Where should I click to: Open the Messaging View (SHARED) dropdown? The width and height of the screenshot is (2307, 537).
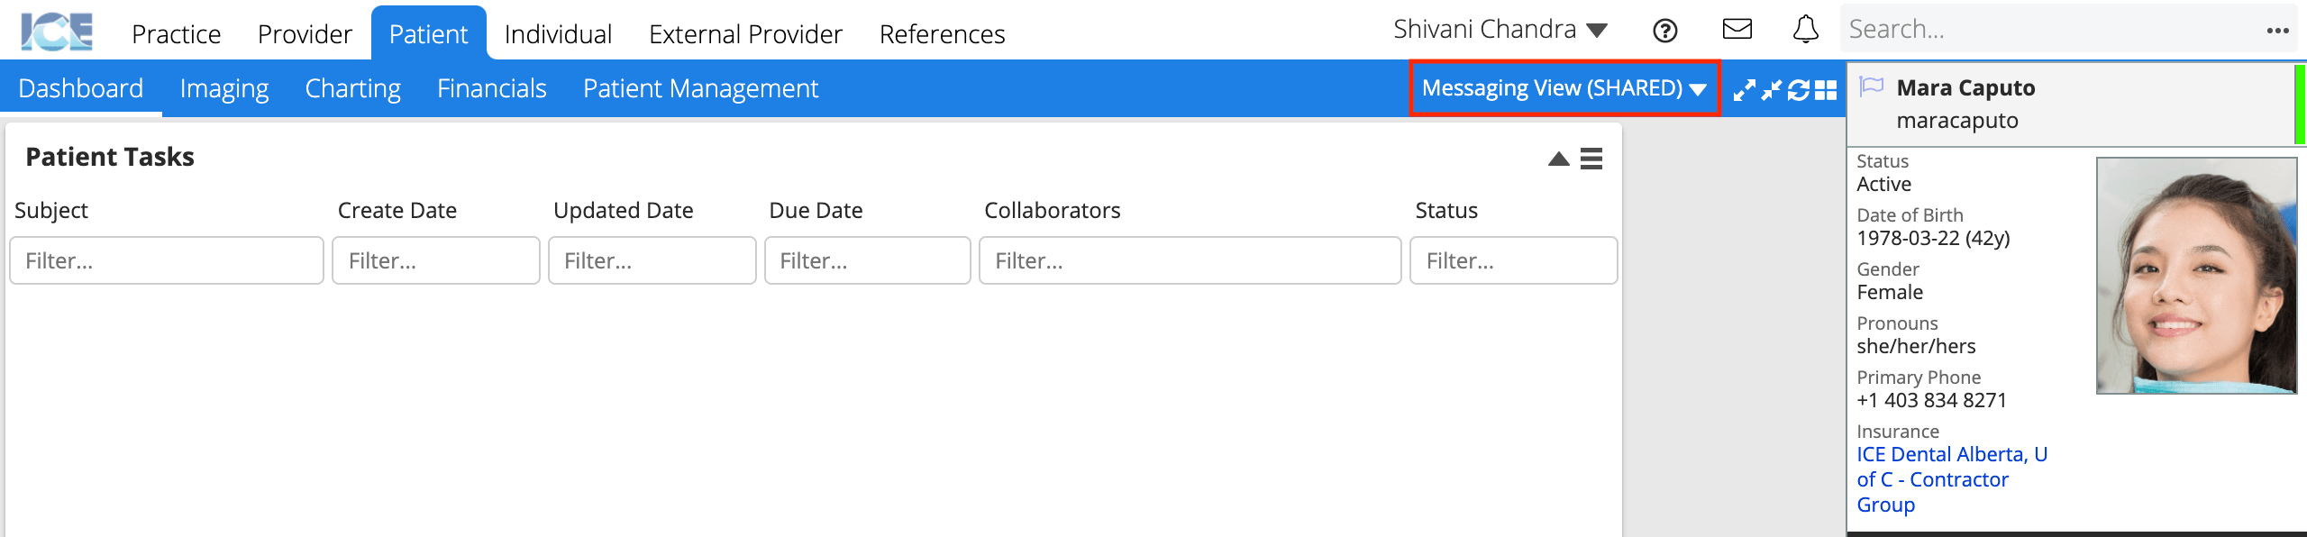click(x=1564, y=88)
